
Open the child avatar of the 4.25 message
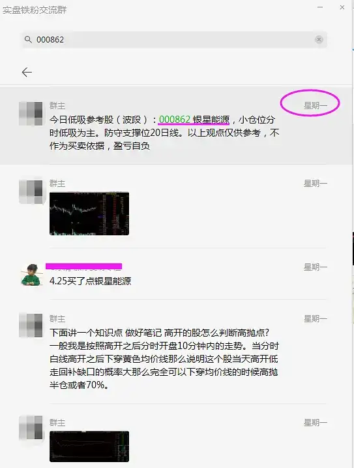click(31, 275)
